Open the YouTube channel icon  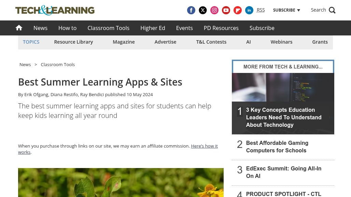[226, 10]
